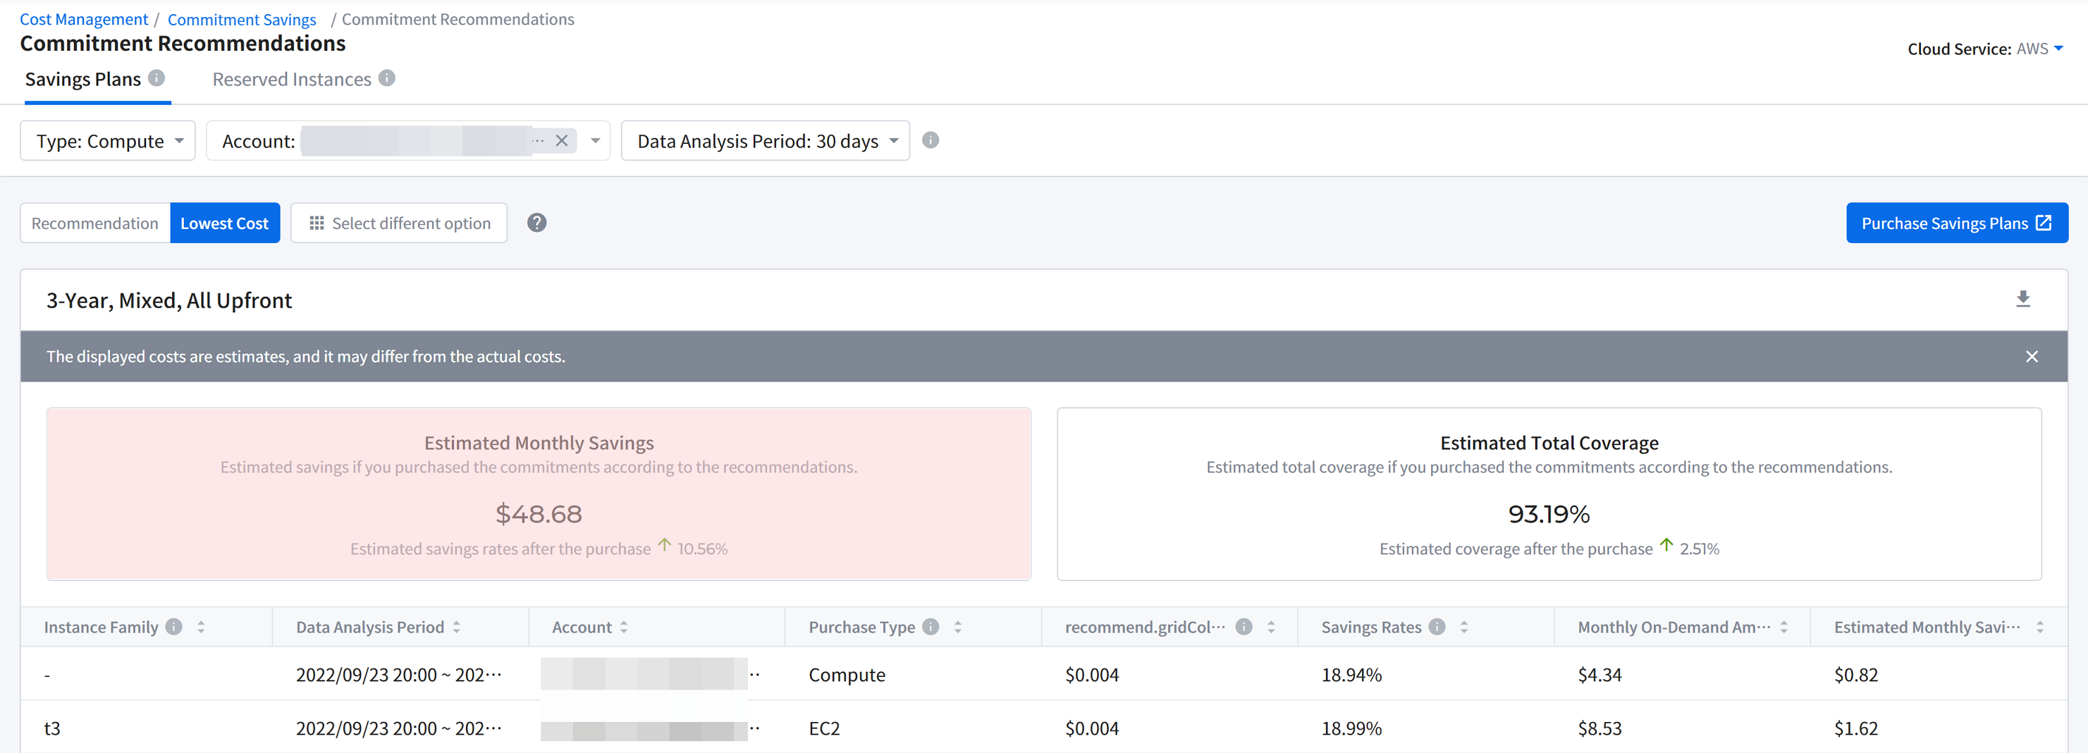Click Purchase Savings Plans button

pos(1956,223)
